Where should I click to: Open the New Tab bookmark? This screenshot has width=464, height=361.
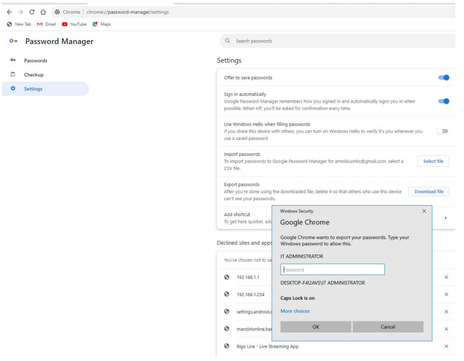[x=19, y=24]
